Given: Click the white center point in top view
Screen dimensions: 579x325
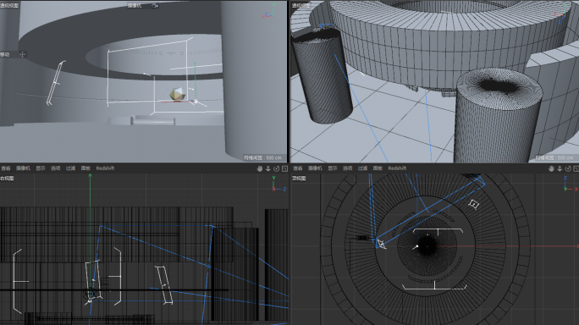Looking at the screenshot, I should coord(416,246).
